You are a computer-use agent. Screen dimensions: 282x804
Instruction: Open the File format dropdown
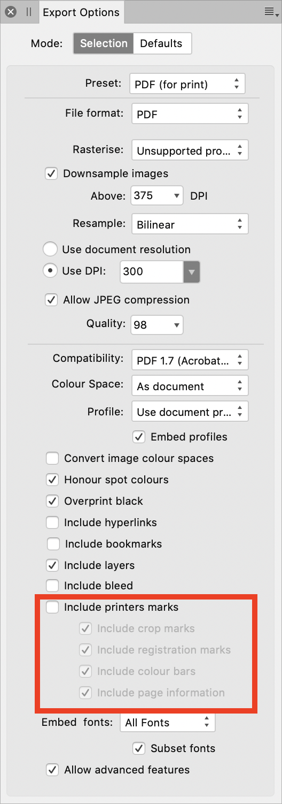click(x=190, y=114)
